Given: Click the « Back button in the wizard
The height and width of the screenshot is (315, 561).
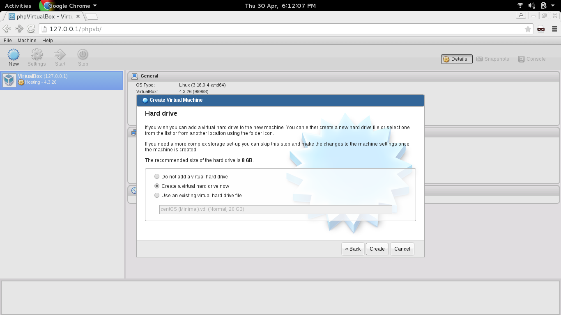Looking at the screenshot, I should [353, 249].
